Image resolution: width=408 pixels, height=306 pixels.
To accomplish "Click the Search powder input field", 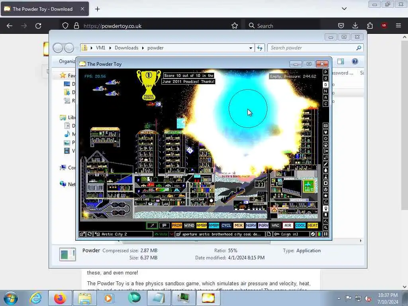I will point(312,48).
